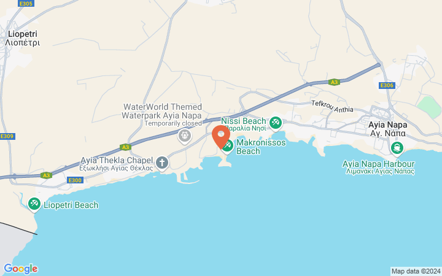
Task: Open the Ayia Napa Harbour ferry icon
Action: 397,148
